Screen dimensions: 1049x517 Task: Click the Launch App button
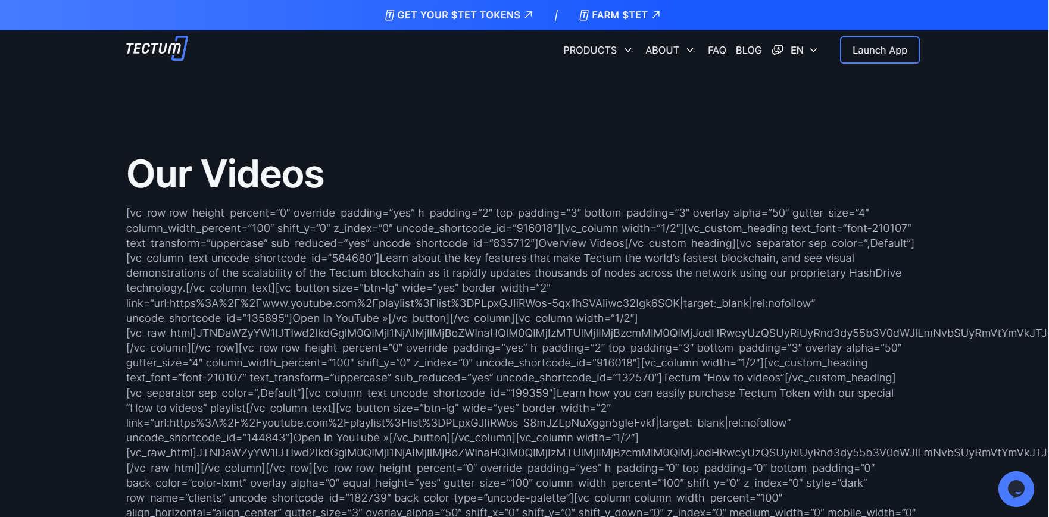pyautogui.click(x=880, y=50)
